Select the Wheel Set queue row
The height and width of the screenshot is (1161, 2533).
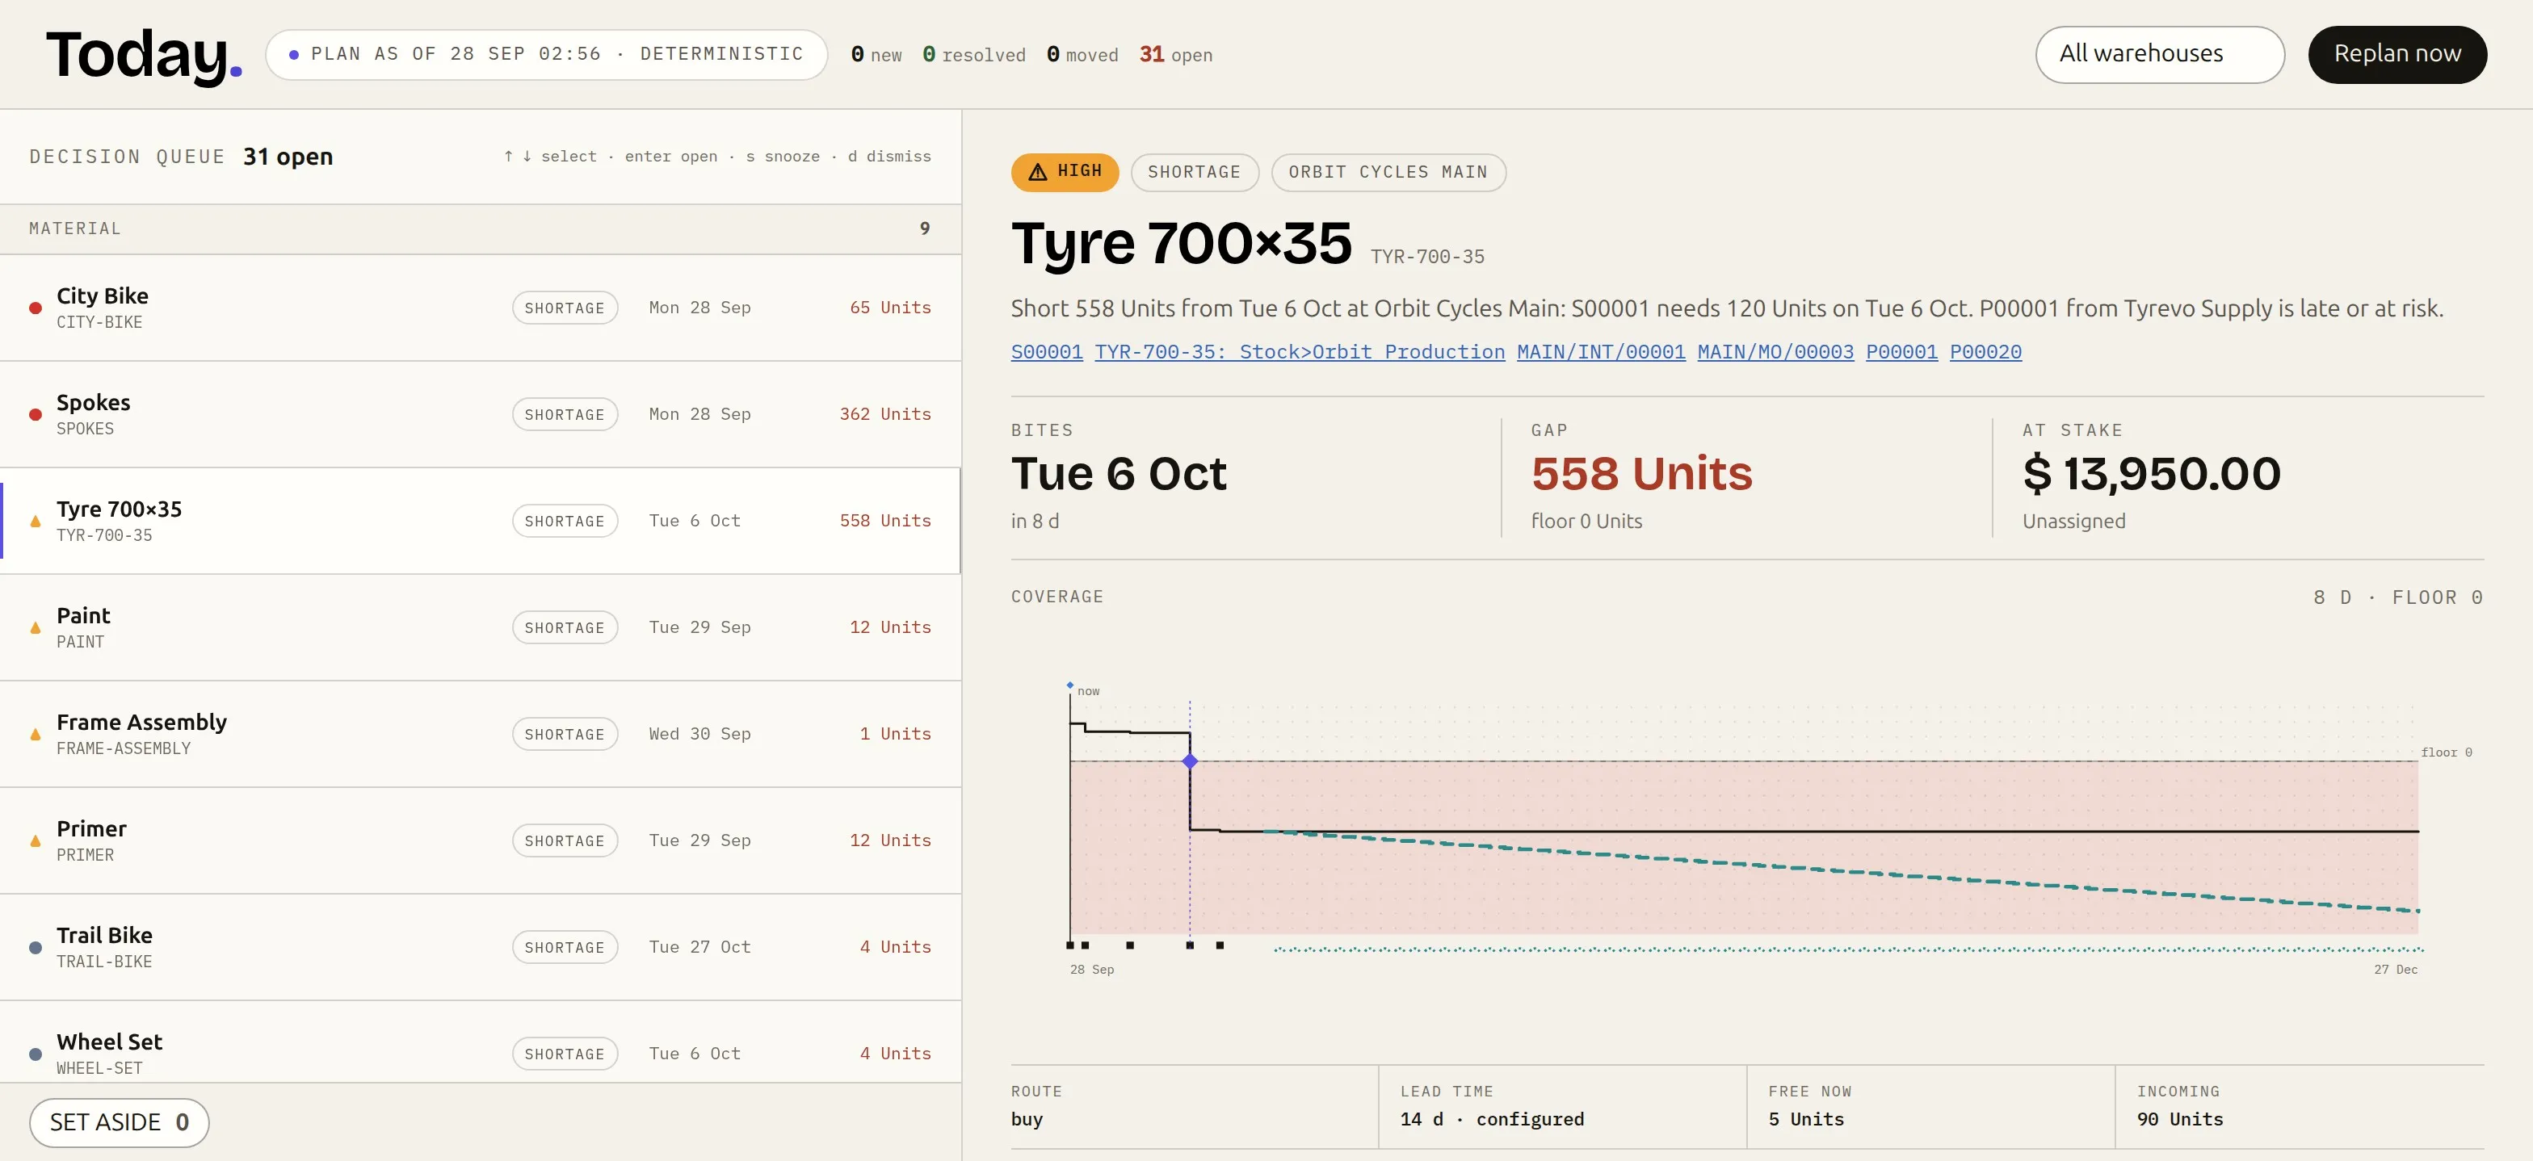tap(480, 1042)
